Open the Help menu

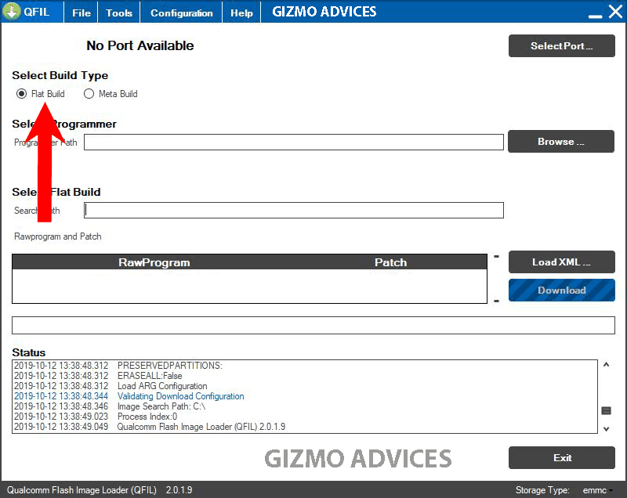tap(241, 13)
